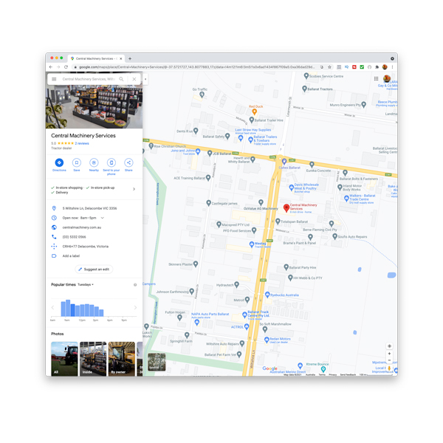
Task: Select the JCB Ballarat pin
Action: pos(210,153)
